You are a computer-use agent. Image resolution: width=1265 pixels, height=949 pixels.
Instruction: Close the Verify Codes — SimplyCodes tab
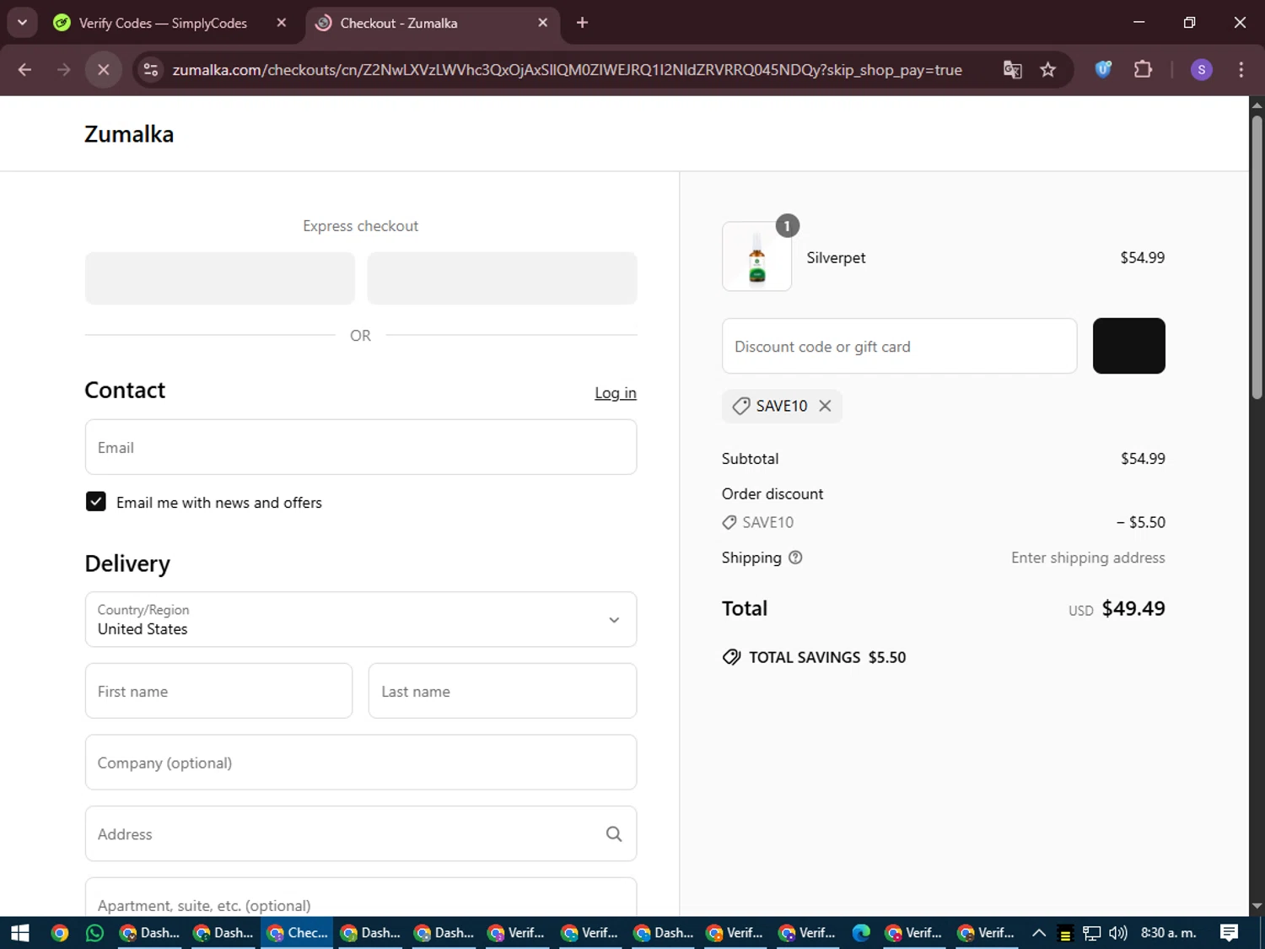tap(282, 23)
